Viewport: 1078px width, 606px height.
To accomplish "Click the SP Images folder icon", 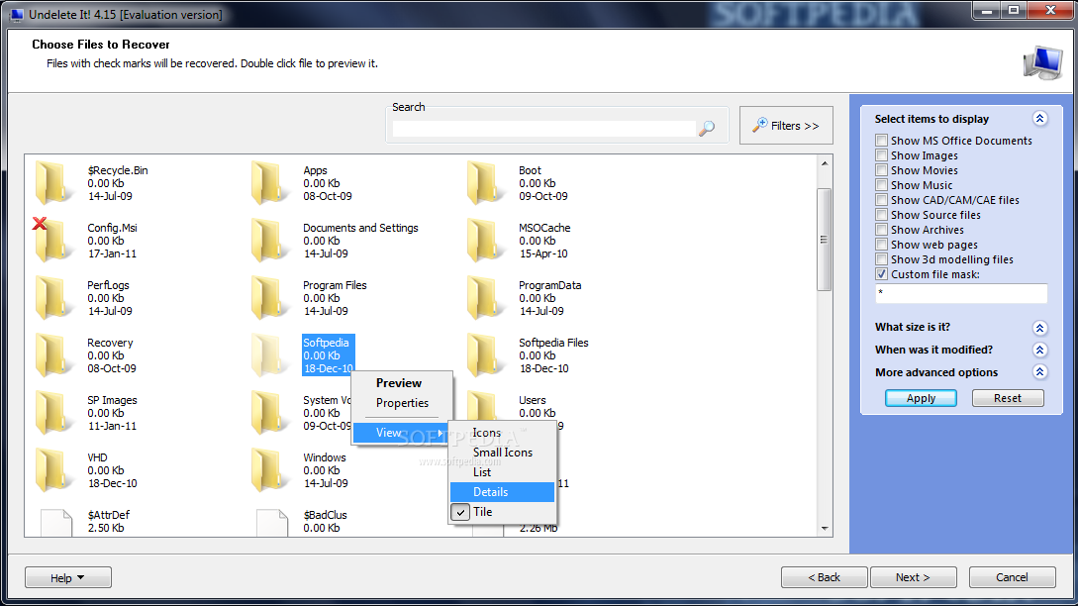I will (x=54, y=413).
